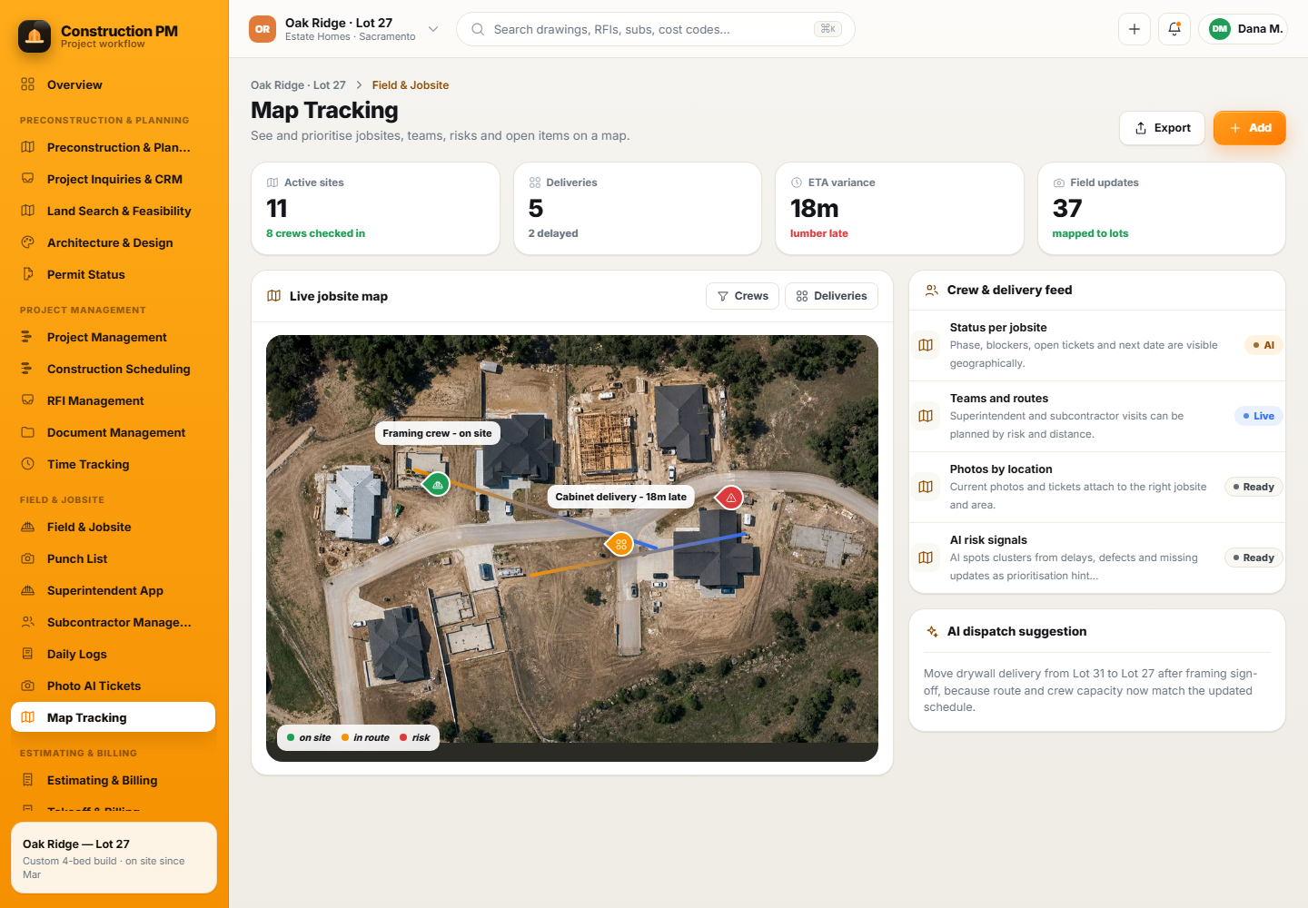Click the red risk warning map marker

[730, 498]
